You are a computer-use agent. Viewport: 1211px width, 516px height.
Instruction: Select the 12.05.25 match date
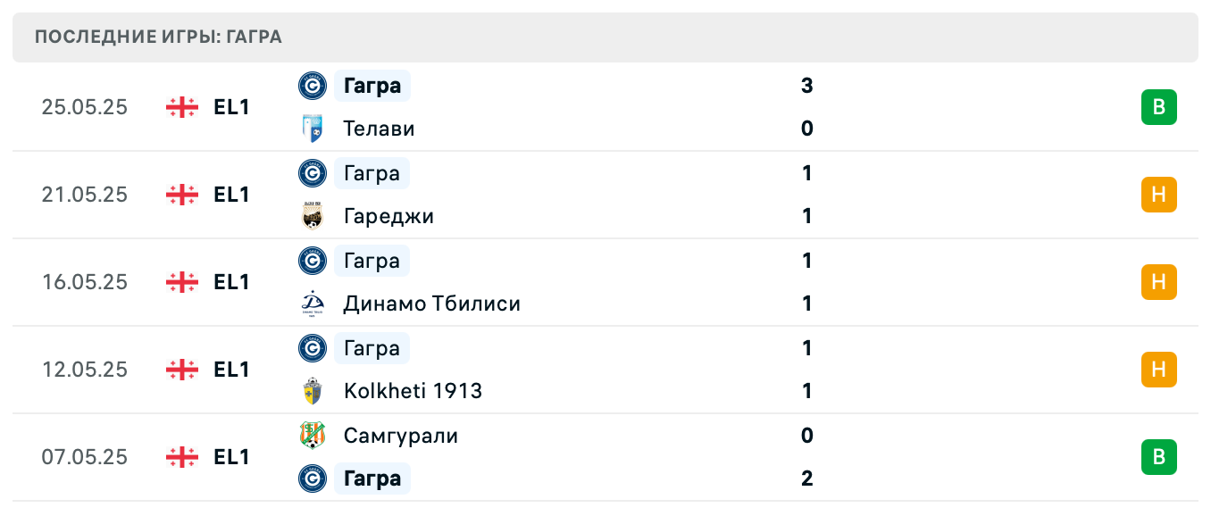click(x=85, y=370)
